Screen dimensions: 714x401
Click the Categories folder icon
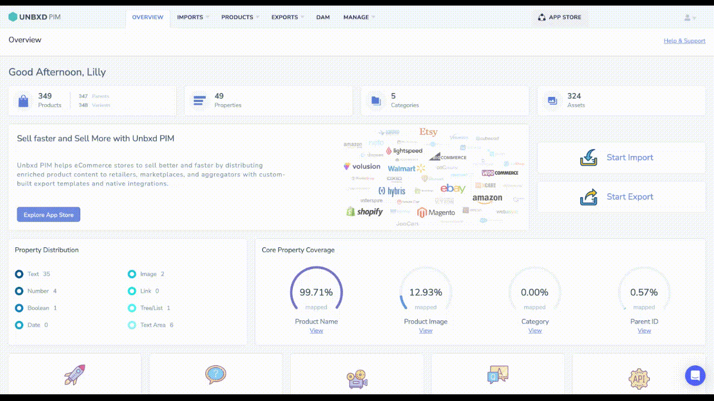coord(376,101)
